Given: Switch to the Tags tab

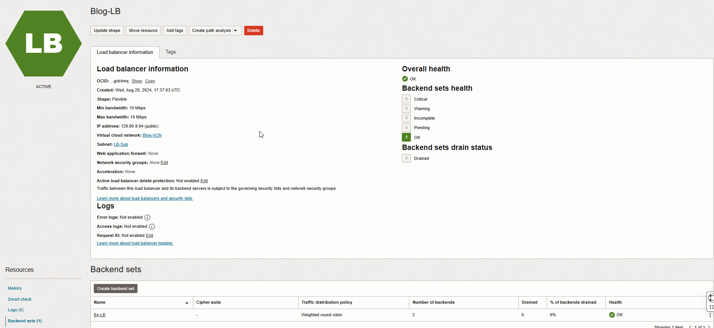Looking at the screenshot, I should click(x=171, y=52).
